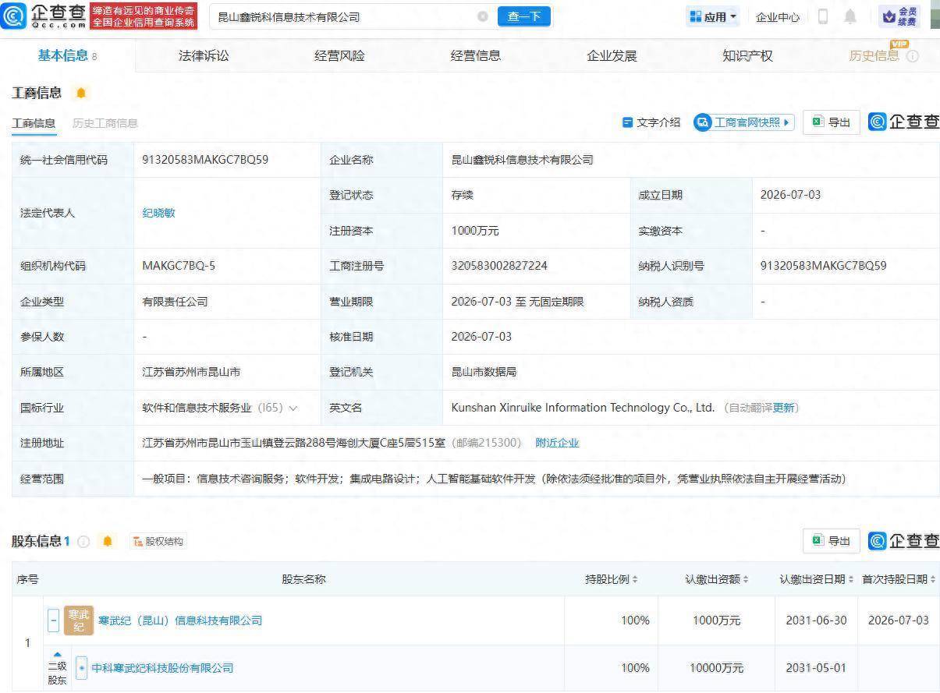Clear the search box with the X icon
This screenshot has height=693, width=940.
483,16
